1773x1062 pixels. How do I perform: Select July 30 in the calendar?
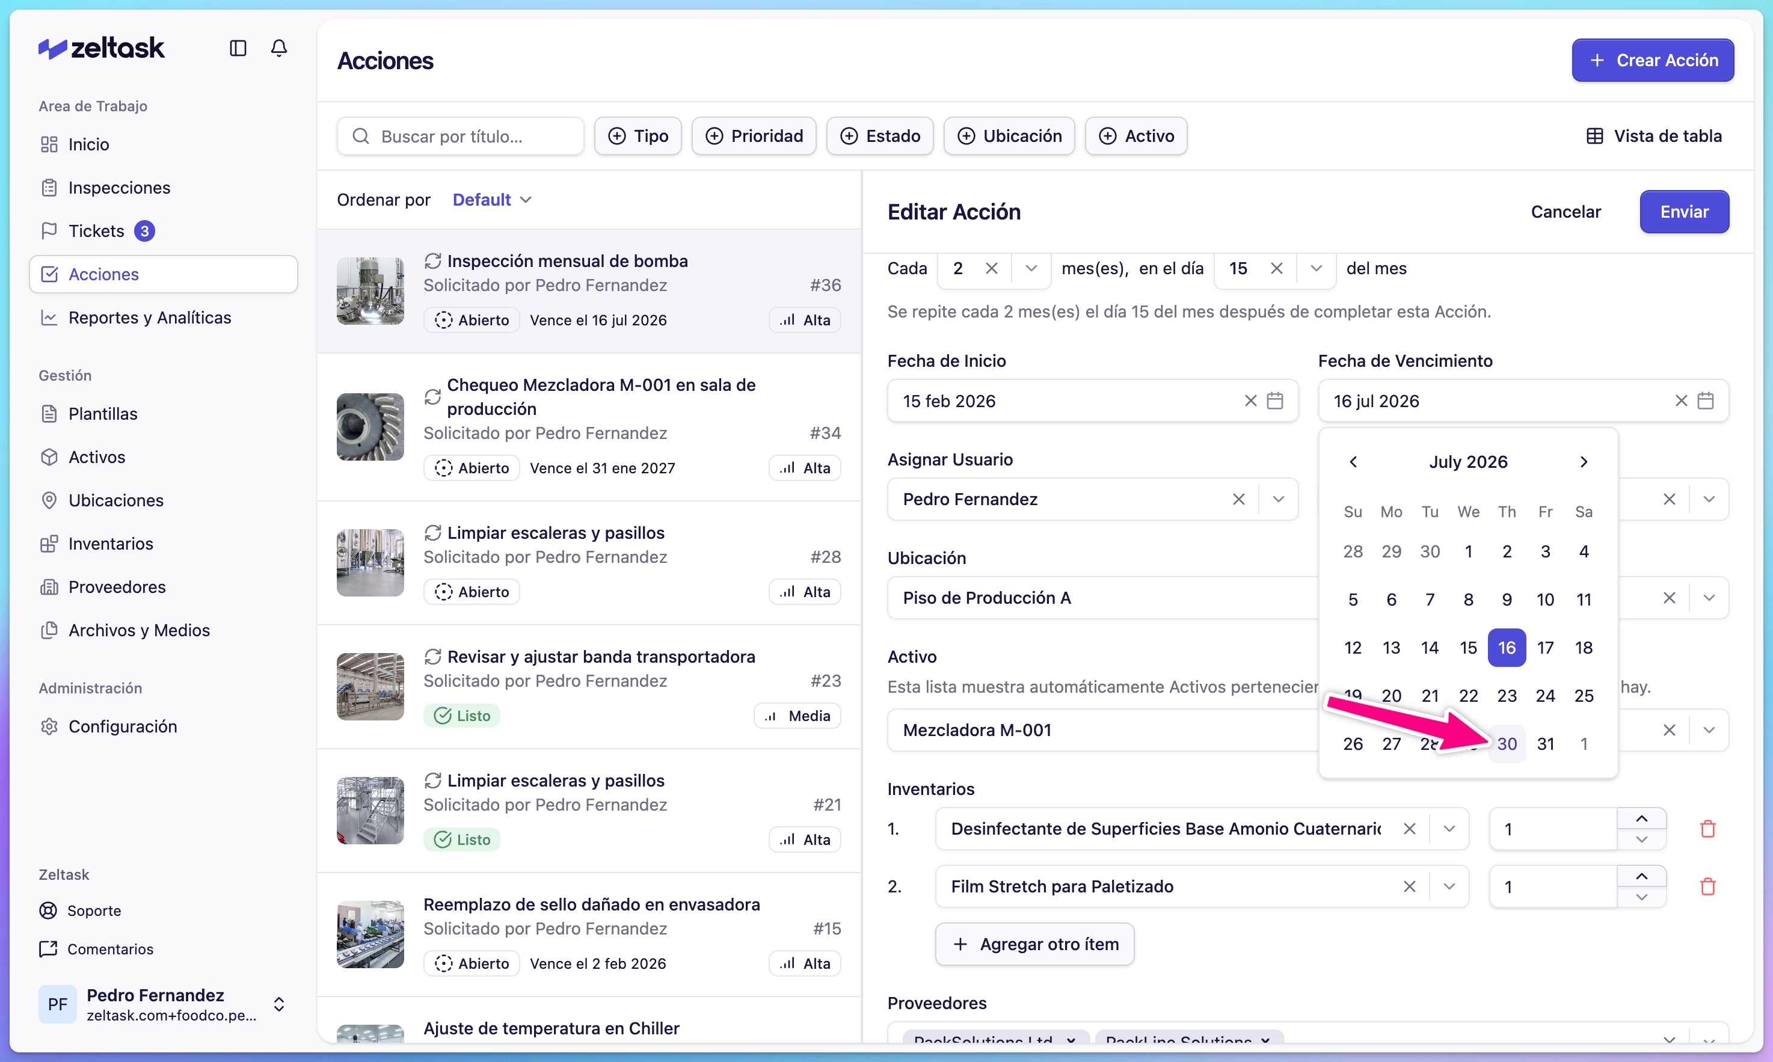coord(1506,744)
